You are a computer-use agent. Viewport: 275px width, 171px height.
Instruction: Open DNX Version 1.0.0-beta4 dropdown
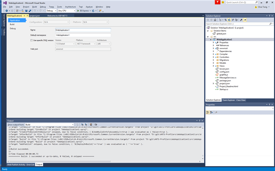65,44
